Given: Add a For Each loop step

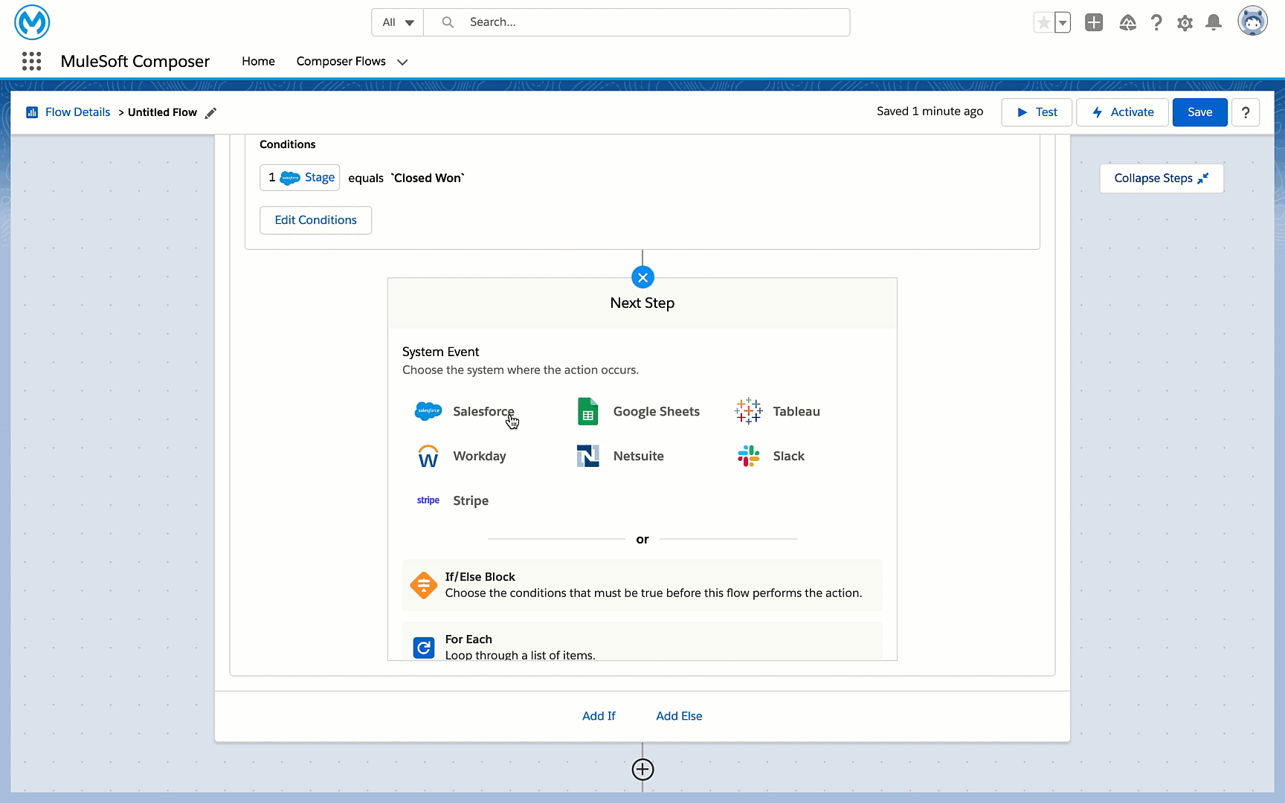Looking at the screenshot, I should (642, 641).
